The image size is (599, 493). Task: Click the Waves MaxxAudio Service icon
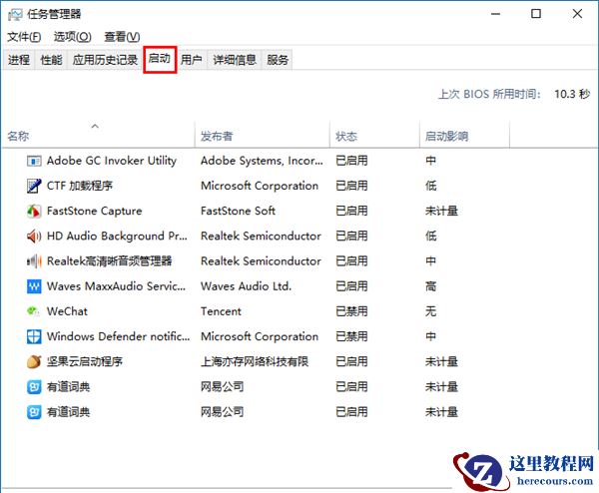(x=34, y=286)
